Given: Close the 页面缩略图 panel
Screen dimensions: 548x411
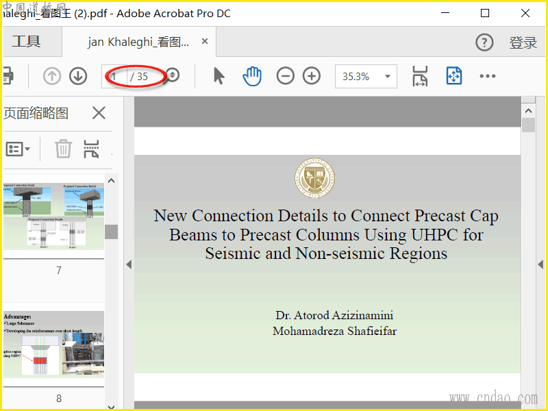Looking at the screenshot, I should [x=99, y=113].
